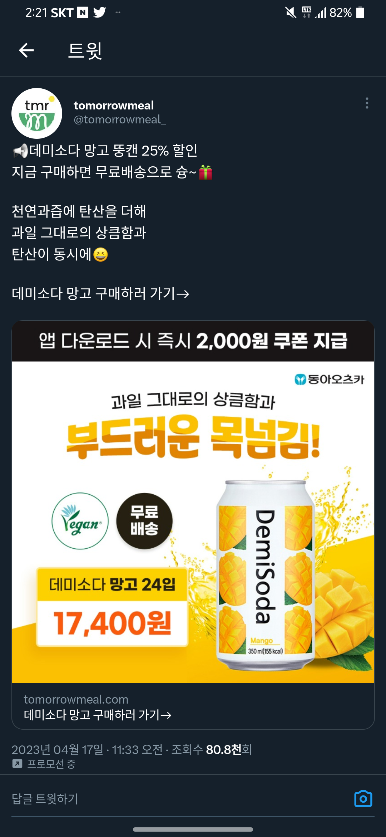
Task: Open the three-dot more options menu
Action: (x=367, y=103)
